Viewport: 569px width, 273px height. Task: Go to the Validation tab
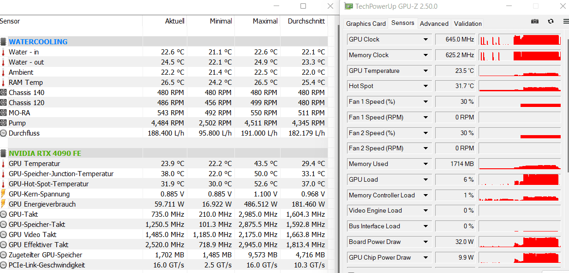pos(467,24)
